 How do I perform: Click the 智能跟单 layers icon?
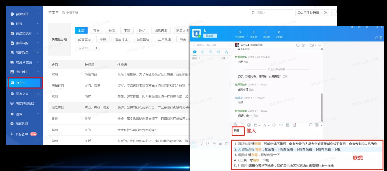[12, 52]
